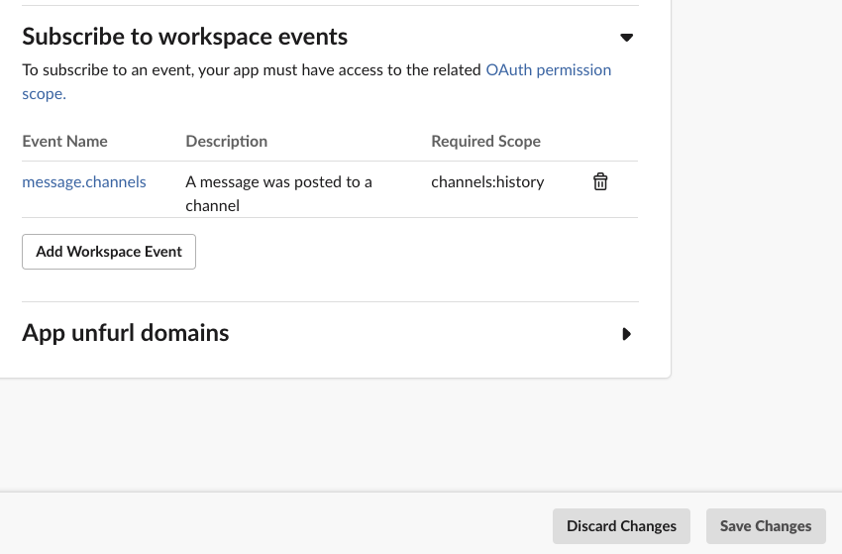Select the Required Scope column header

click(x=485, y=142)
